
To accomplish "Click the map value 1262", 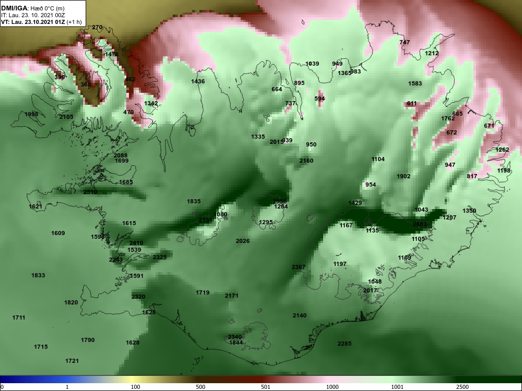I will [502, 150].
